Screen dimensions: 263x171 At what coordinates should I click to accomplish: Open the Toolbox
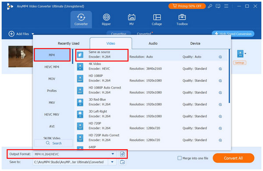click(182, 20)
